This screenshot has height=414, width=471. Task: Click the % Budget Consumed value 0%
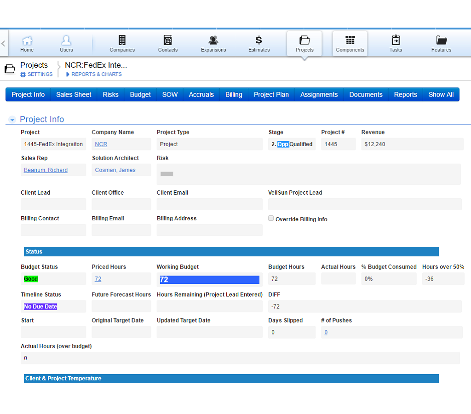pos(368,279)
